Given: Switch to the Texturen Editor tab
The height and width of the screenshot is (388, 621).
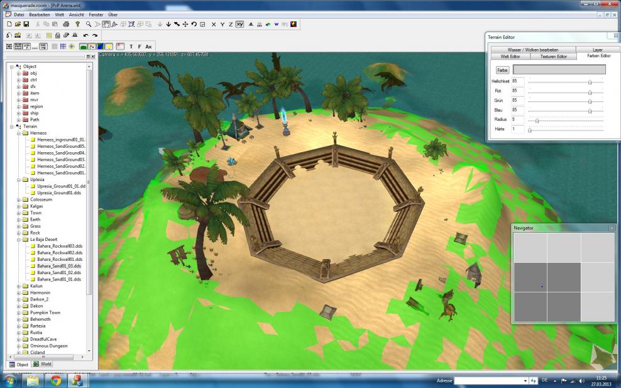Looking at the screenshot, I should 553,57.
